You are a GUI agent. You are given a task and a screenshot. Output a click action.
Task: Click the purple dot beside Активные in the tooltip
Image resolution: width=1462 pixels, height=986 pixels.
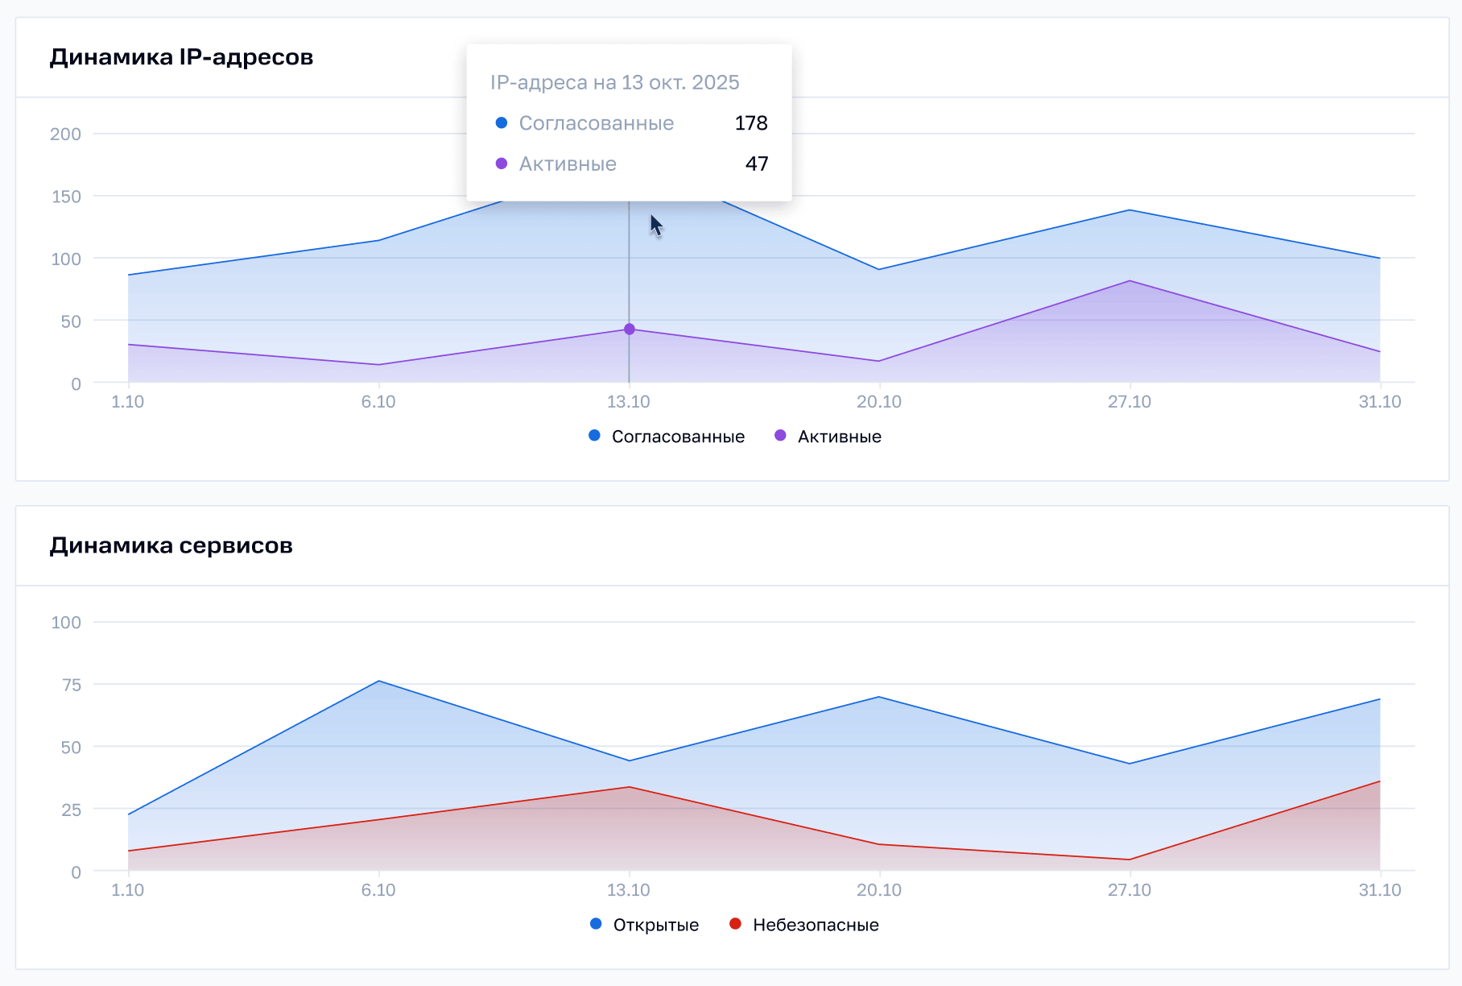point(502,164)
